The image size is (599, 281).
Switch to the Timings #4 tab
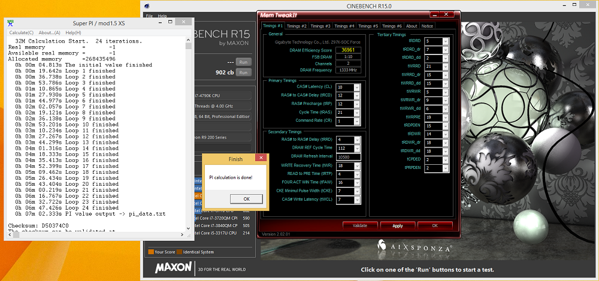pos(344,26)
